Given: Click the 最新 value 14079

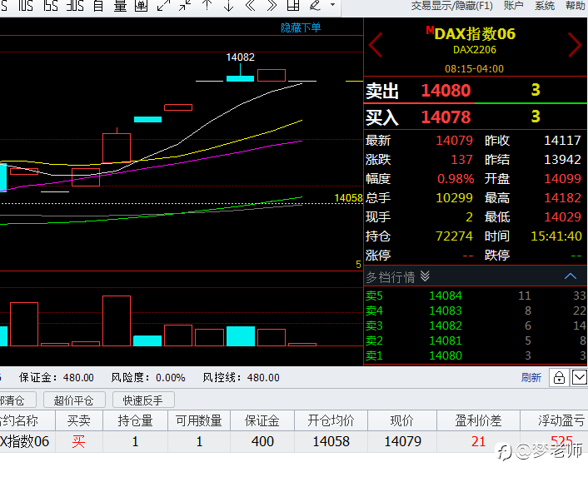Looking at the screenshot, I should pyautogui.click(x=454, y=141).
